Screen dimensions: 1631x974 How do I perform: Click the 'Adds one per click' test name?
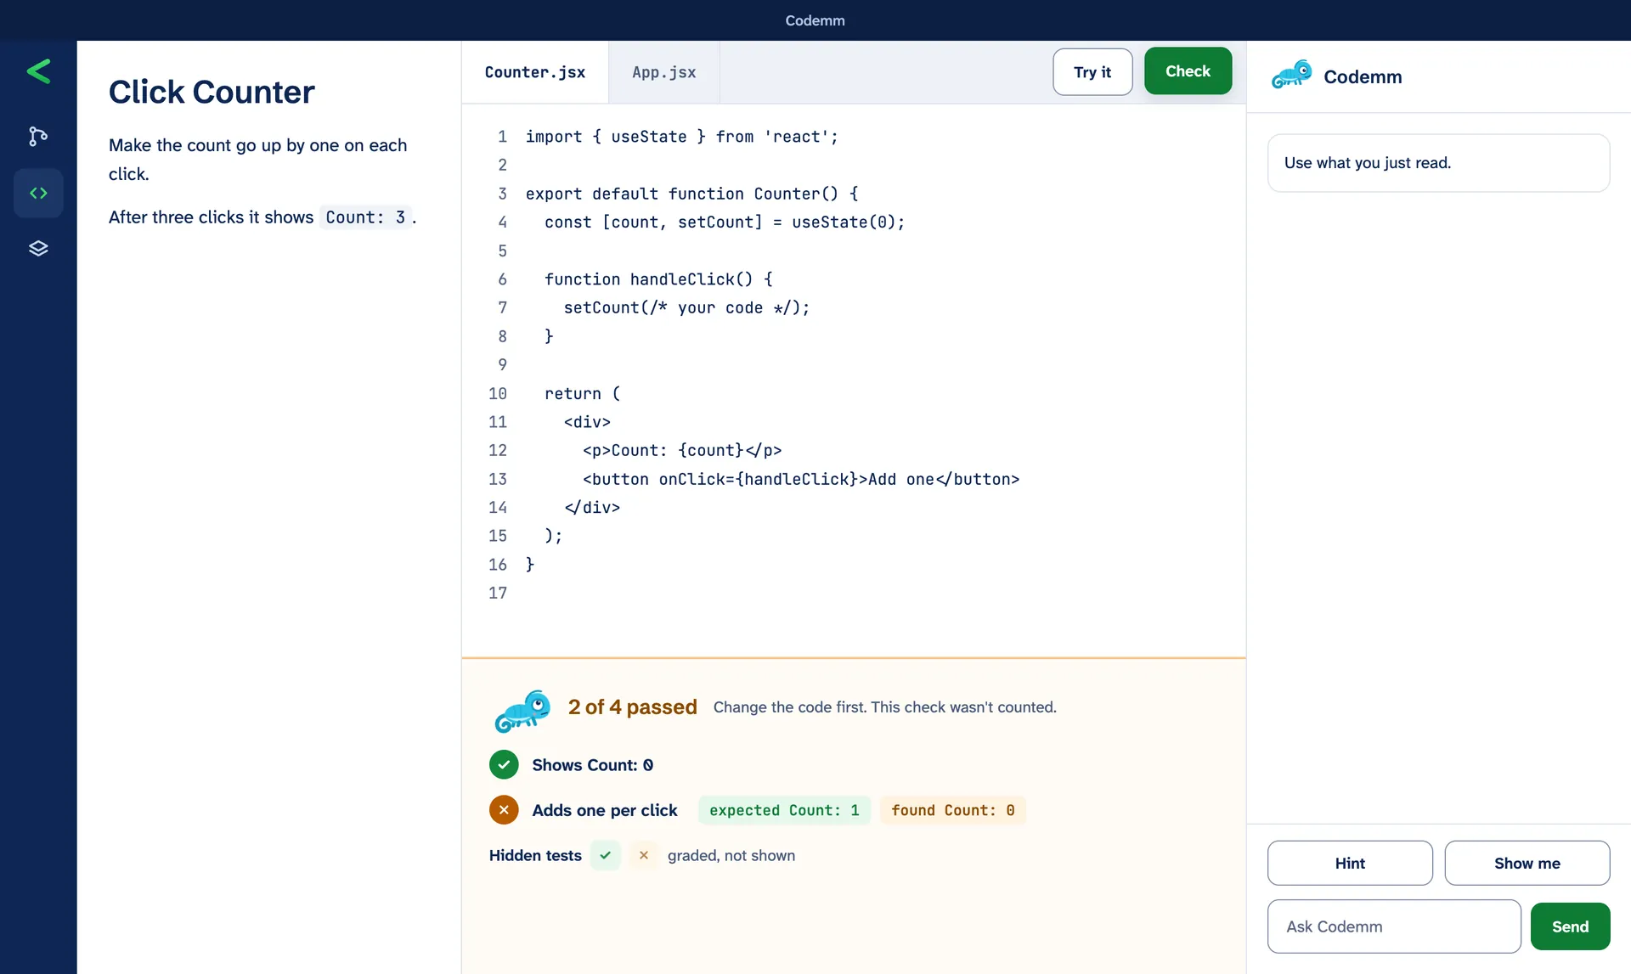605,810
